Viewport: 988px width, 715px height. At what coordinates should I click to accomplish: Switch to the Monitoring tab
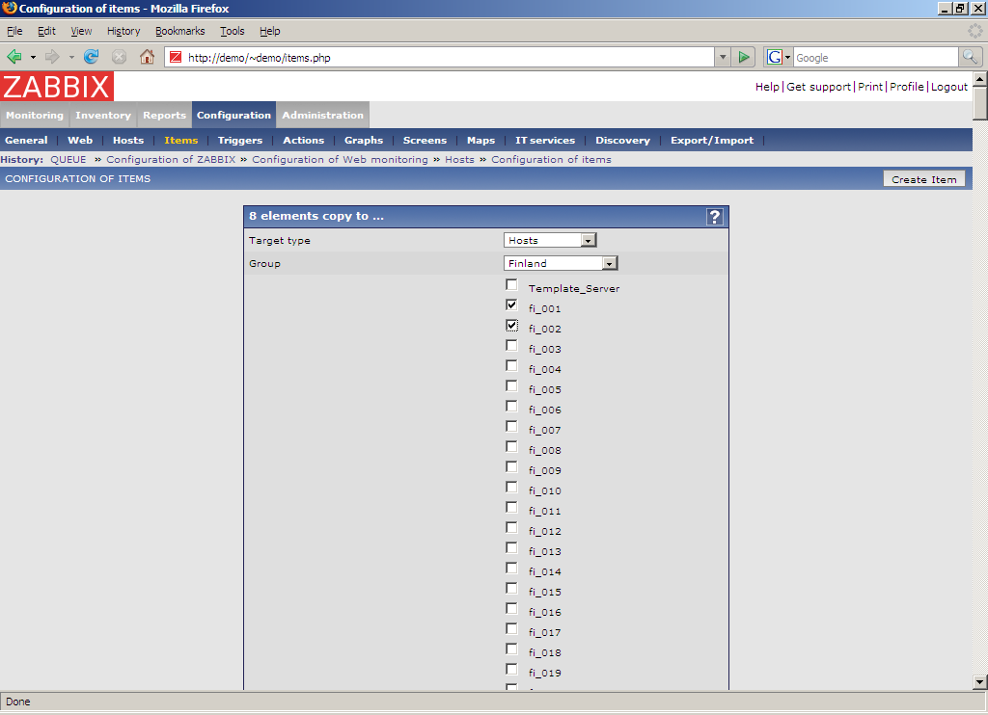(x=35, y=116)
